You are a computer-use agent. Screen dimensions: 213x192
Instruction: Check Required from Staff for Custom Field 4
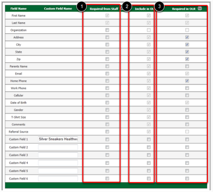pos(107,163)
